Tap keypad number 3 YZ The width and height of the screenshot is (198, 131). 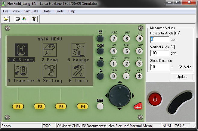pos(139,63)
